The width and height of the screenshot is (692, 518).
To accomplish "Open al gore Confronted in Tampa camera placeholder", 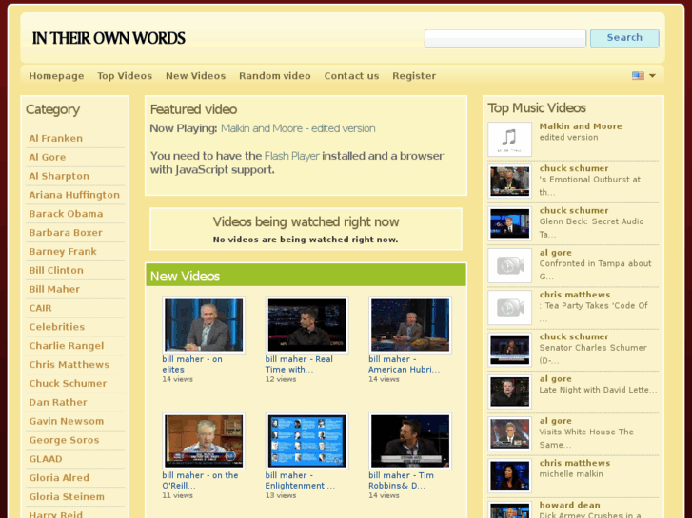I will click(x=510, y=265).
